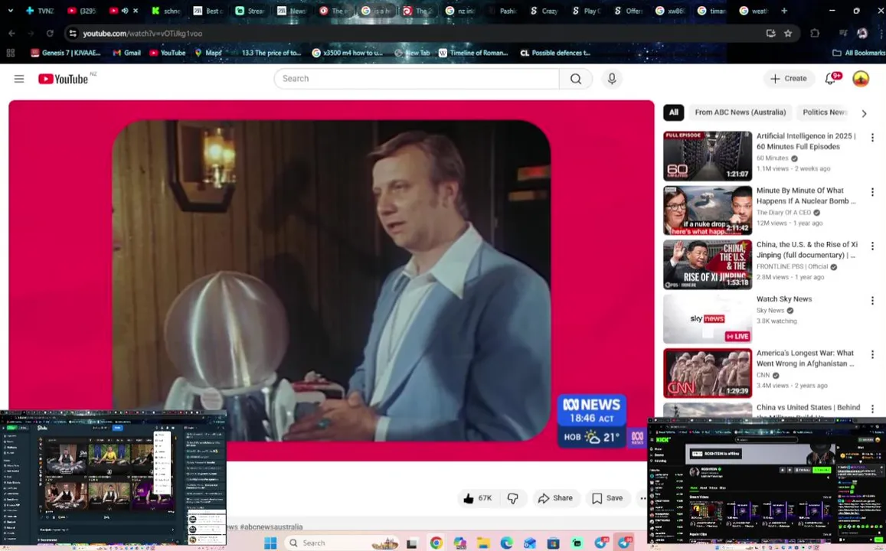
Task: Like the video with 67K likes
Action: (478, 498)
